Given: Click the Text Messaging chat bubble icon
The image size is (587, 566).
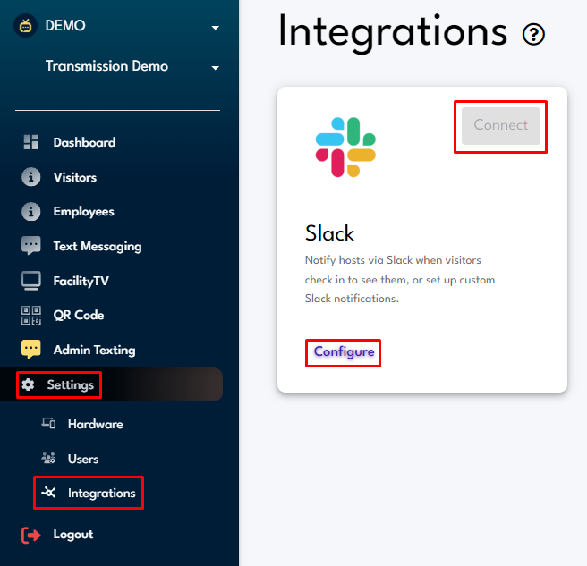Looking at the screenshot, I should click(31, 246).
